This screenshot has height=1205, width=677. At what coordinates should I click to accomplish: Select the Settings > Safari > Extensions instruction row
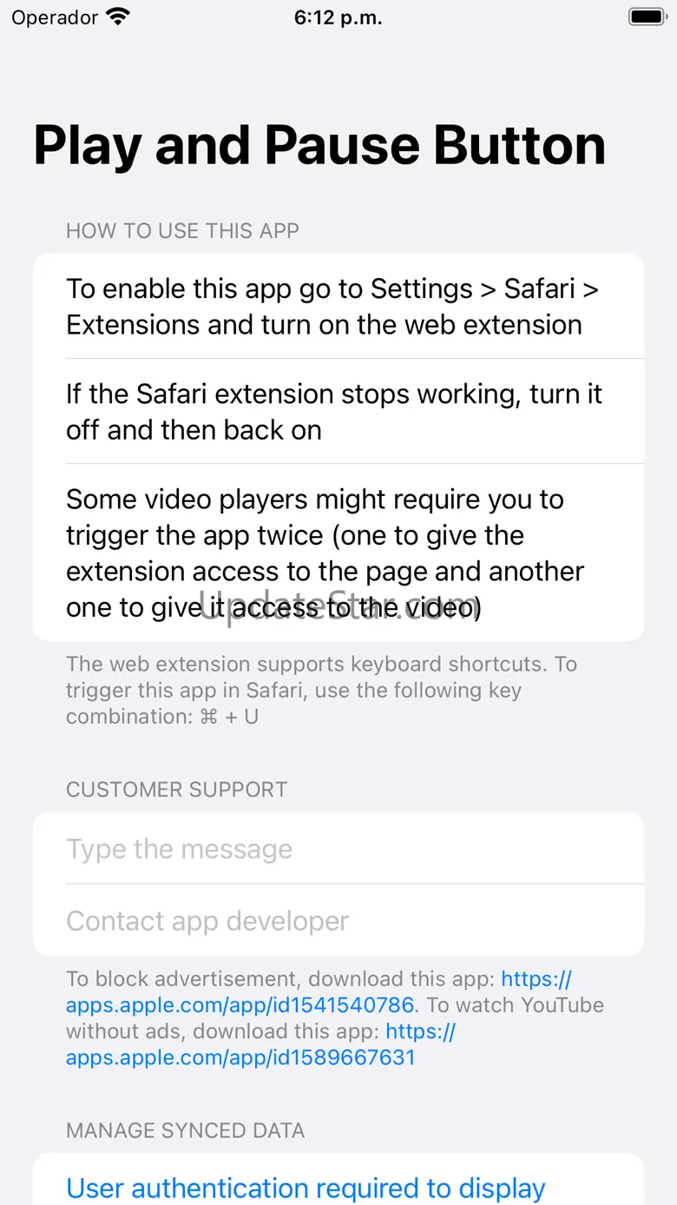(338, 306)
